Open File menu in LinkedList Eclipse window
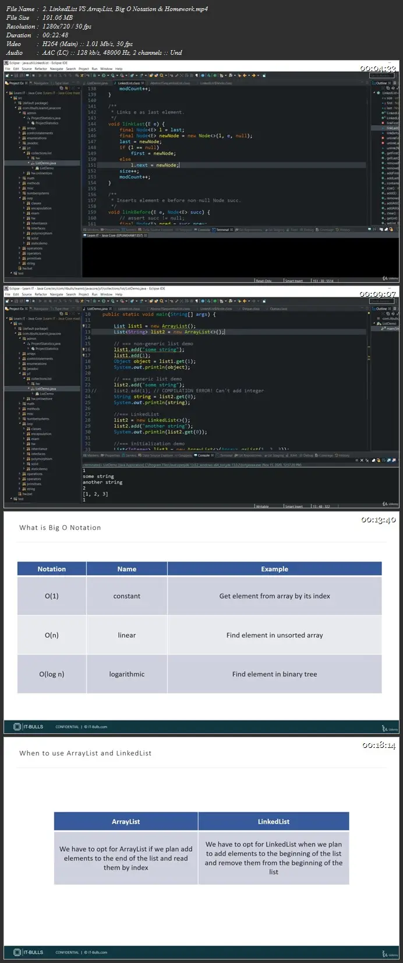The image size is (403, 963). click(7, 69)
